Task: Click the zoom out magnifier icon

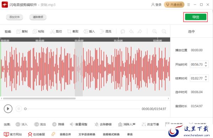Action: point(164,31)
